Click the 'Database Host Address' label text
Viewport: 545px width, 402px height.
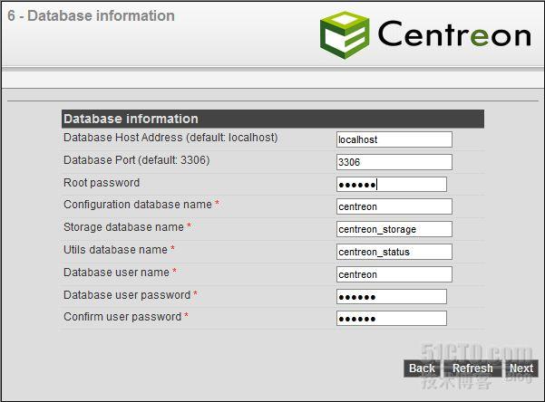(170, 138)
